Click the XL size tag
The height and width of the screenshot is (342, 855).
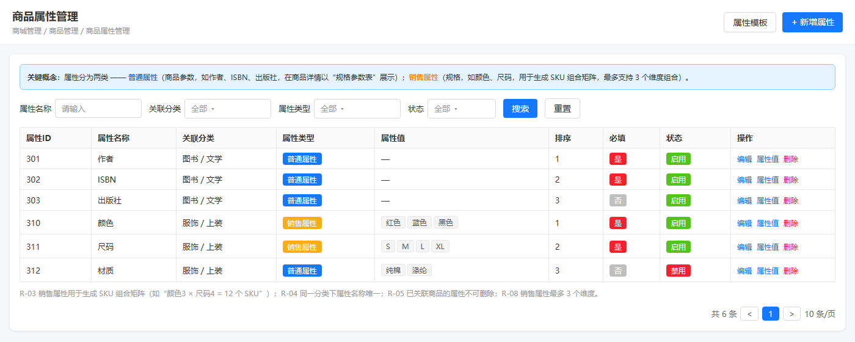[x=440, y=246]
